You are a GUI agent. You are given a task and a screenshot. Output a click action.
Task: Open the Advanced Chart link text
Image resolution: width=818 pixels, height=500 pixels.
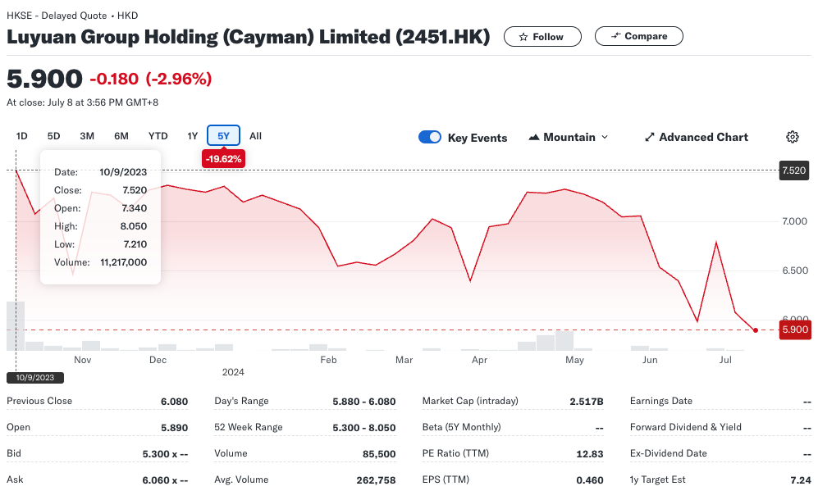pos(703,137)
